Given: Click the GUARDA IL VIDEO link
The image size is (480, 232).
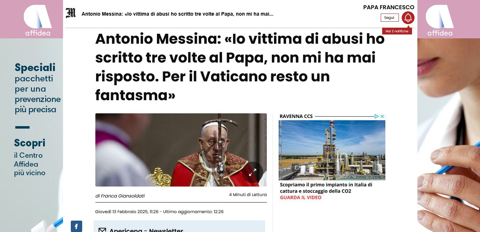Looking at the screenshot, I should (x=301, y=198).
